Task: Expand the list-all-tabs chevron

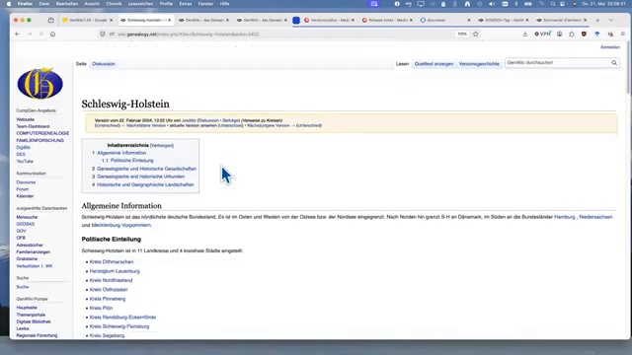Action: pos(610,20)
